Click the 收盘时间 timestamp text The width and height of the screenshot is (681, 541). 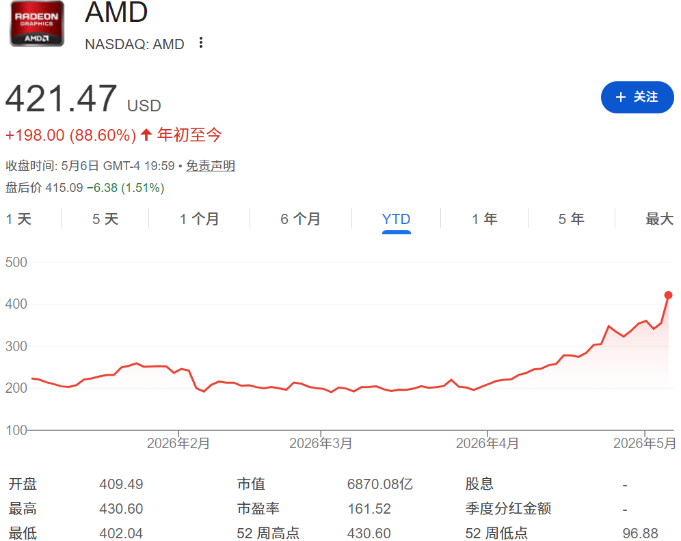coord(90,166)
